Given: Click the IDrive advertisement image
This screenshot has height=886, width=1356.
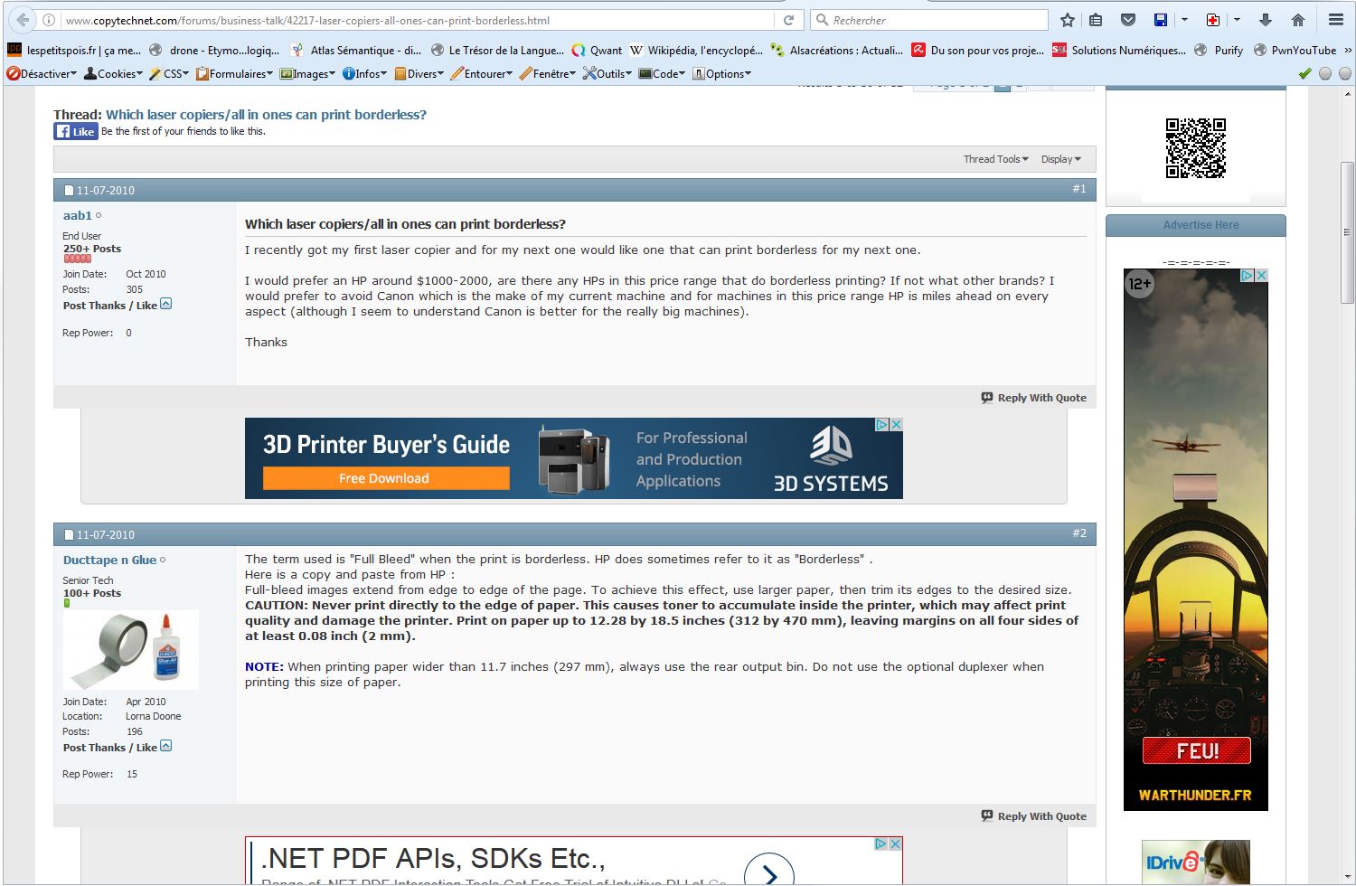Looking at the screenshot, I should coord(1195,862).
